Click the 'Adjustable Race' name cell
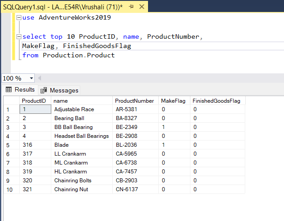The image size is (284, 221). [74, 109]
